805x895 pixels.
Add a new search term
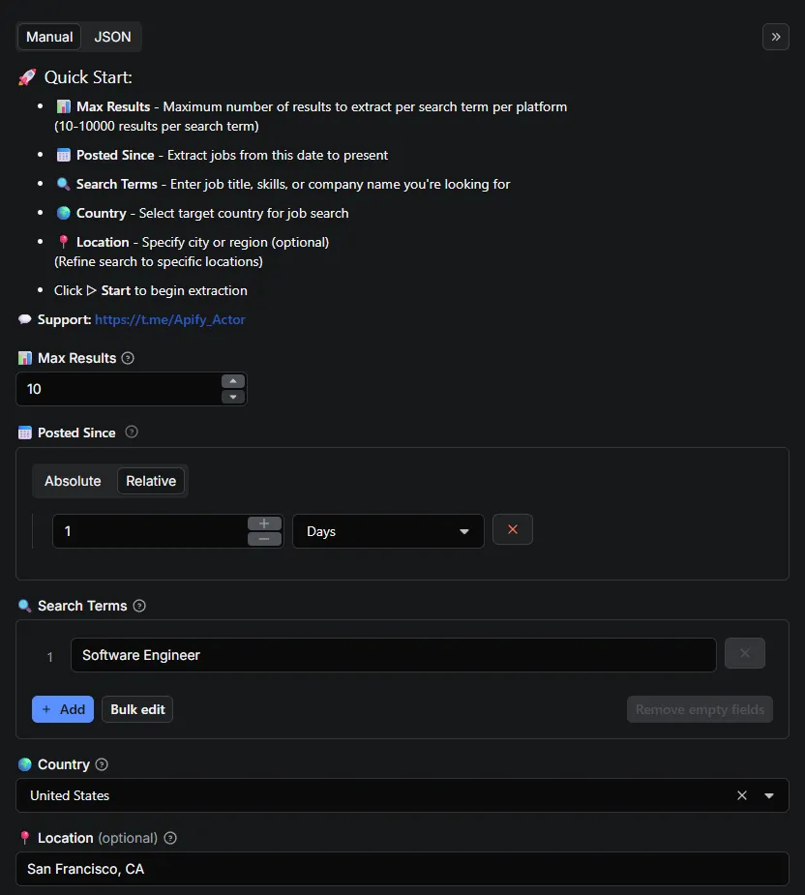point(62,708)
